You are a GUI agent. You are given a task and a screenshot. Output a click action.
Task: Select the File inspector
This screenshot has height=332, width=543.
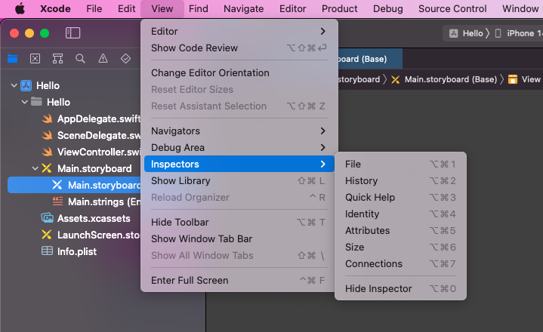400,164
